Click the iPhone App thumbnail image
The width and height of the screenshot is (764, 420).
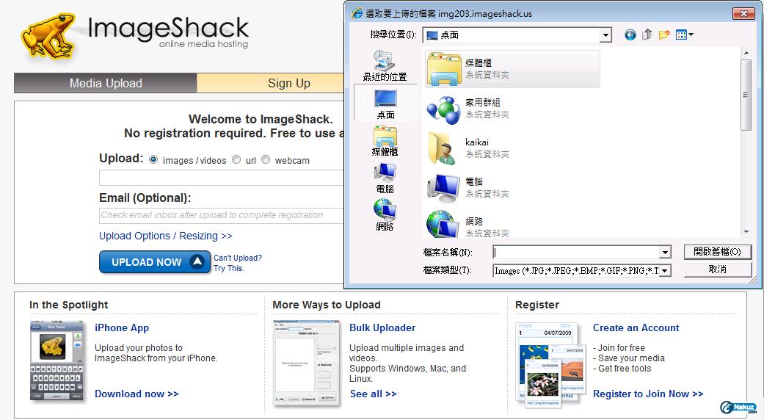(x=57, y=361)
